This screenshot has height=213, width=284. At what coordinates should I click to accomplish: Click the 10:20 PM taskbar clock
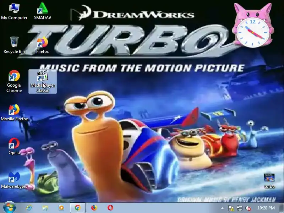[x=266, y=208]
